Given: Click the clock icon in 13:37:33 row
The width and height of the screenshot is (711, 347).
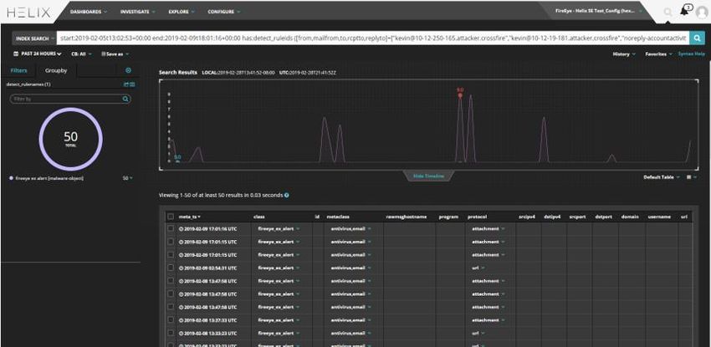Looking at the screenshot, I should pyautogui.click(x=181, y=320).
